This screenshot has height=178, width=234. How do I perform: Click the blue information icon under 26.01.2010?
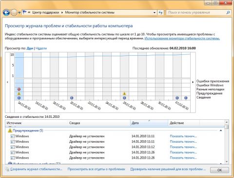(x=124, y=98)
